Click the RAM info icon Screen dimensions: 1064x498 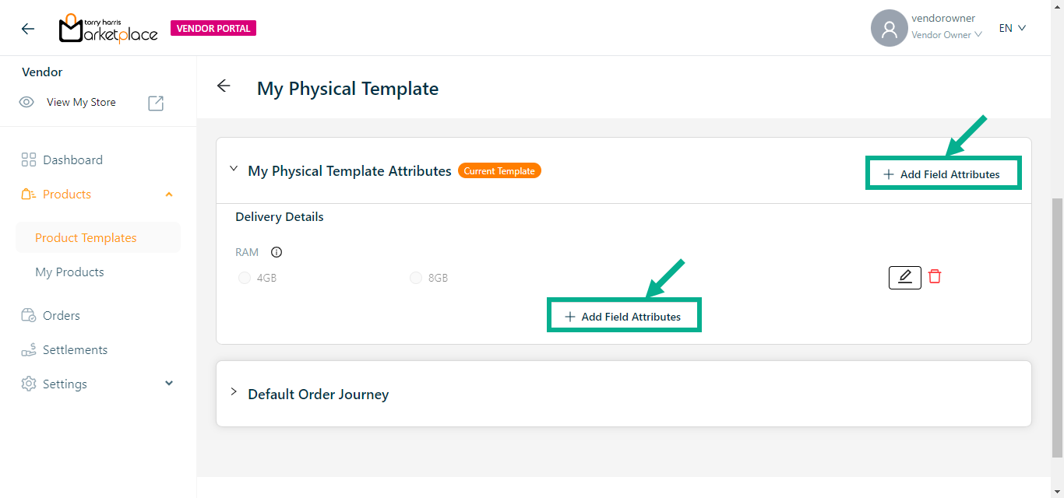point(277,252)
